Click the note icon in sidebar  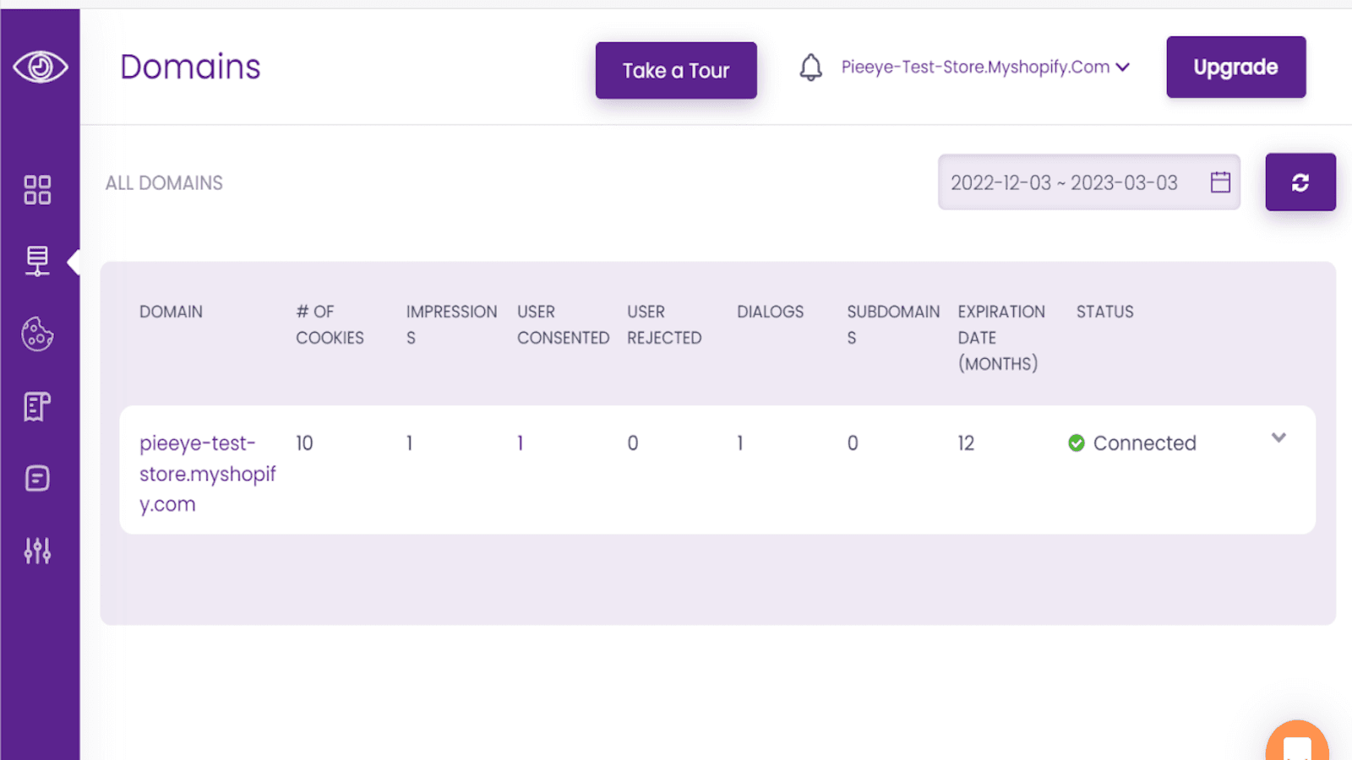click(37, 479)
